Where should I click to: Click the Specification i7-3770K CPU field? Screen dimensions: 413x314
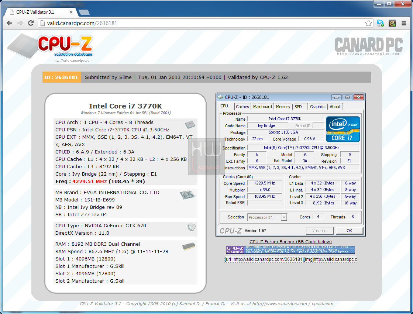point(303,148)
